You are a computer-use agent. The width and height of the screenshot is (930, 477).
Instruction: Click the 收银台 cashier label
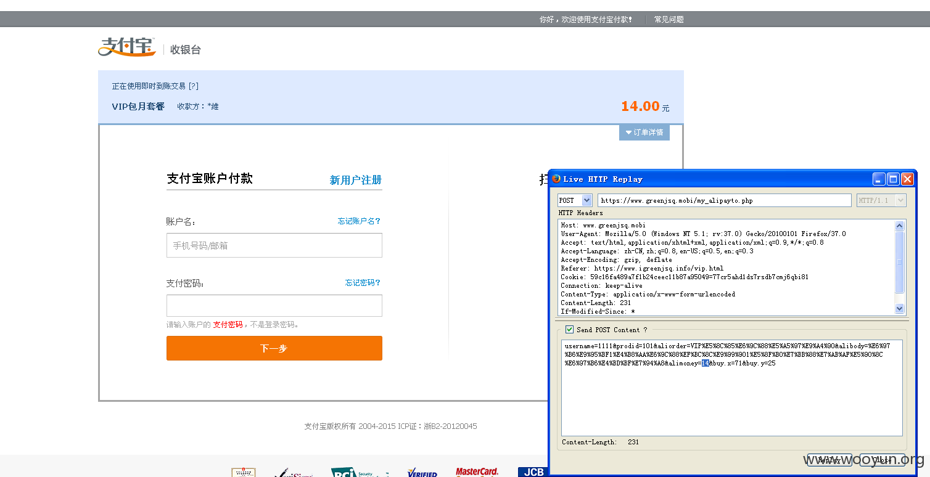186,50
